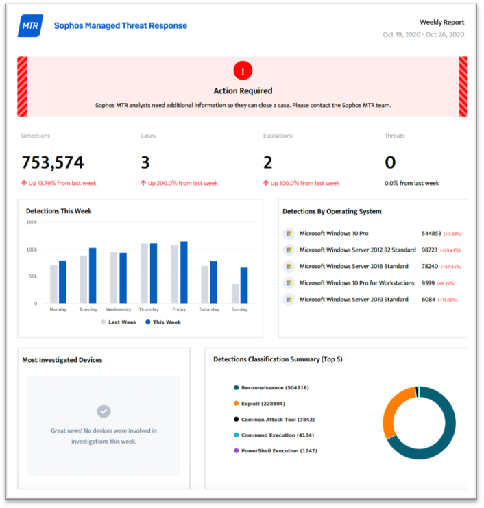Click 0.0% from last week text
The width and height of the screenshot is (484, 508).
point(411,183)
